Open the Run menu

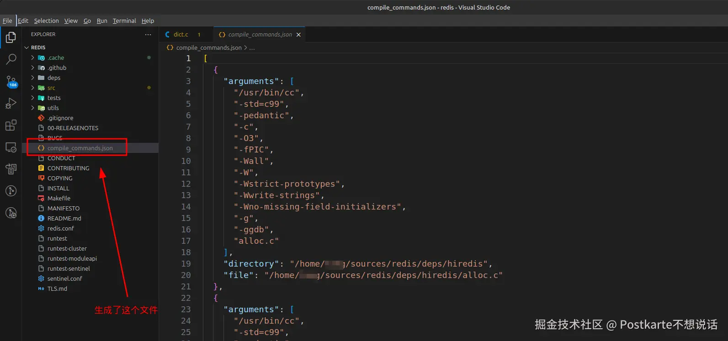(x=102, y=21)
